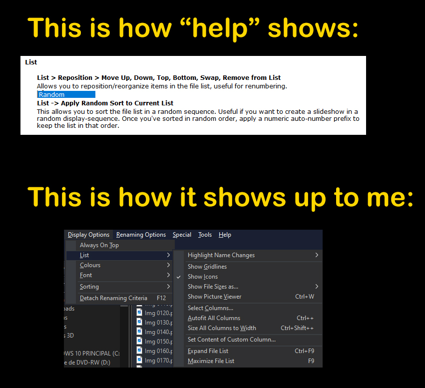Select the WS 10 PRINCIPAL (C:) drive
Image resolution: width=425 pixels, height=388 pixels.
91,354
